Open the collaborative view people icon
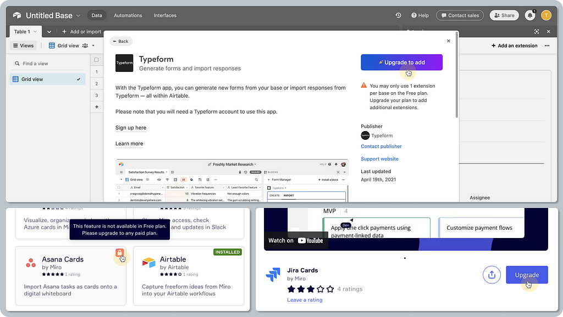Image resolution: width=563 pixels, height=317 pixels. pyautogui.click(x=85, y=46)
